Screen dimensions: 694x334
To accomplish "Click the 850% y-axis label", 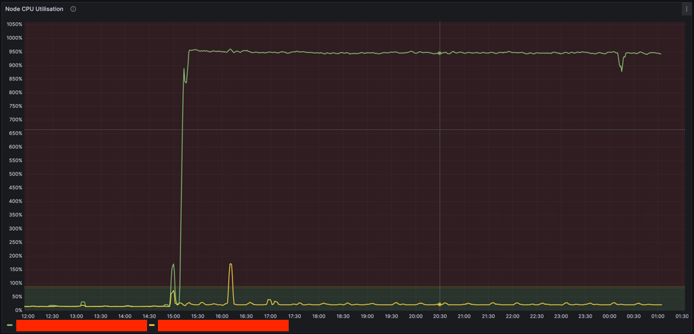I will (16, 79).
